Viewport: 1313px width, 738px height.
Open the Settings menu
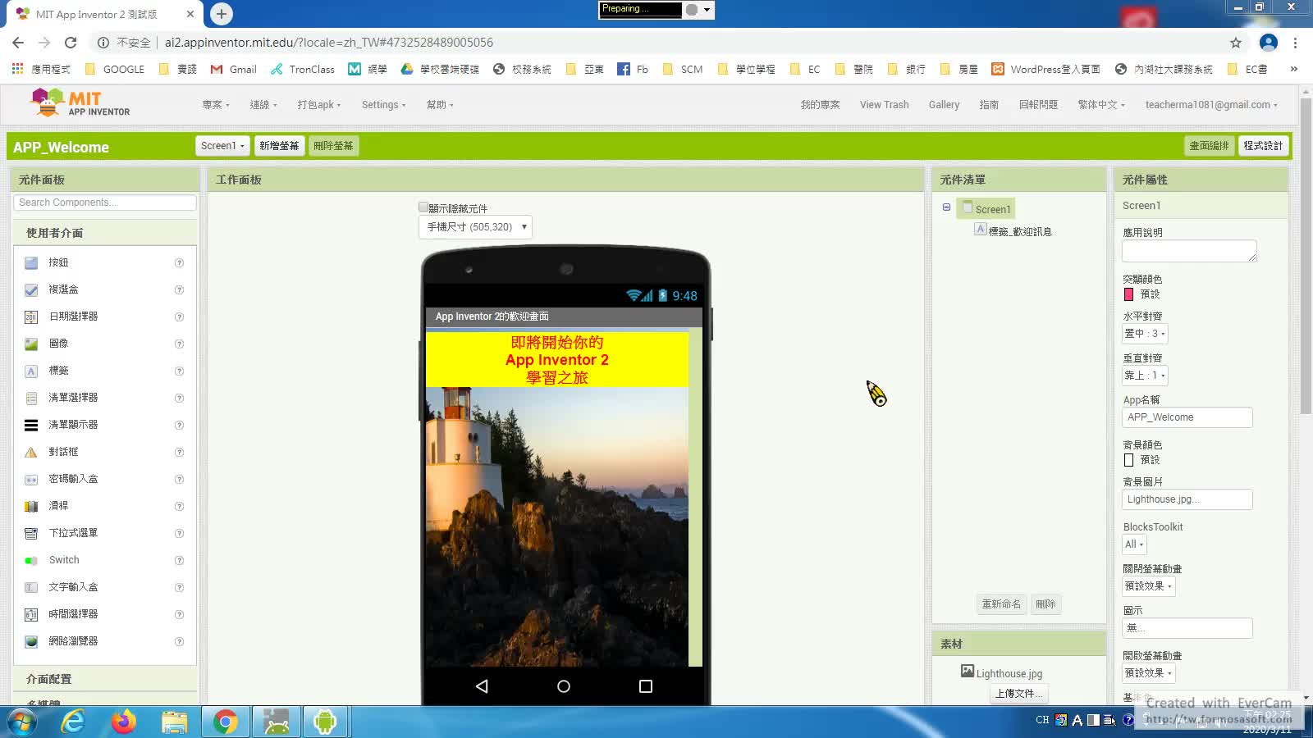[383, 105]
